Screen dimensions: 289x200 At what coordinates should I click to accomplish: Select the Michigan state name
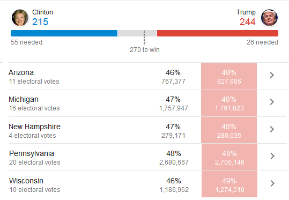tap(24, 99)
